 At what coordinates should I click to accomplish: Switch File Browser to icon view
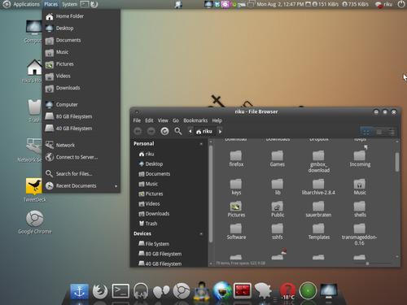pos(366,132)
